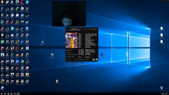Image resolution: width=169 pixels, height=95 pixels.
Task: Open the Need for Speed shortcut
Action: pyautogui.click(x=22, y=28)
